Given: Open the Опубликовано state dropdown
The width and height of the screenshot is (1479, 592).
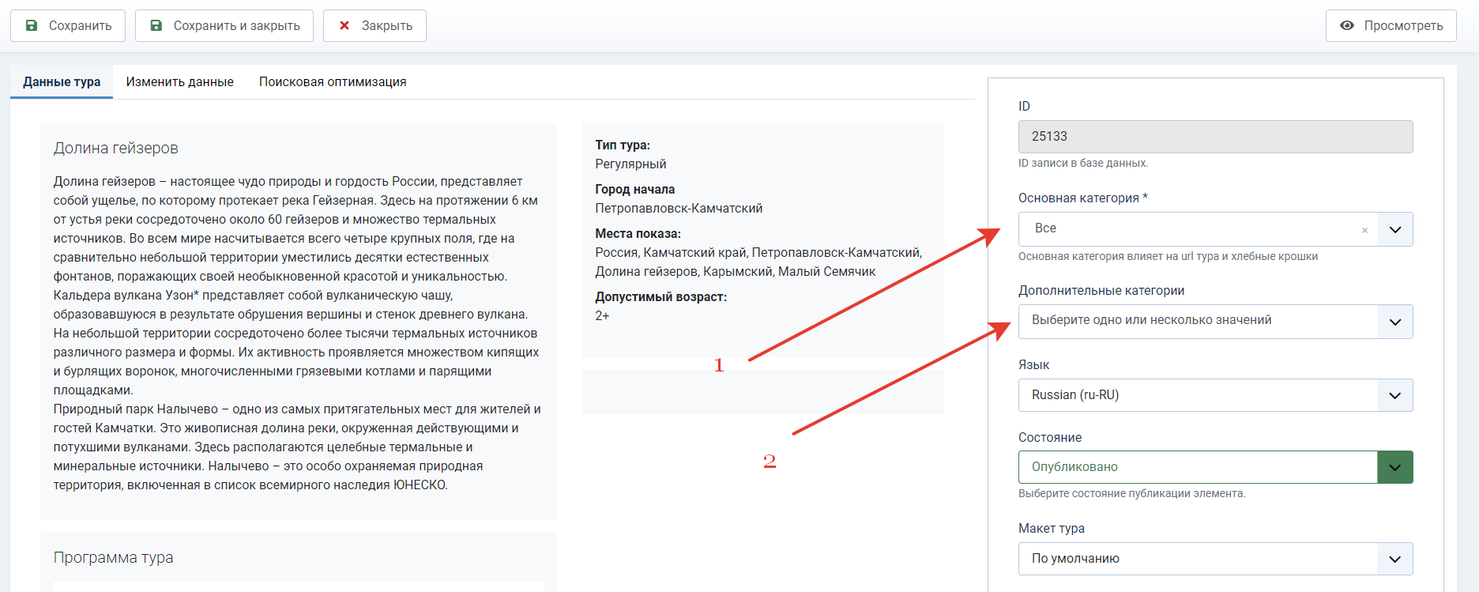Looking at the screenshot, I should (1215, 467).
